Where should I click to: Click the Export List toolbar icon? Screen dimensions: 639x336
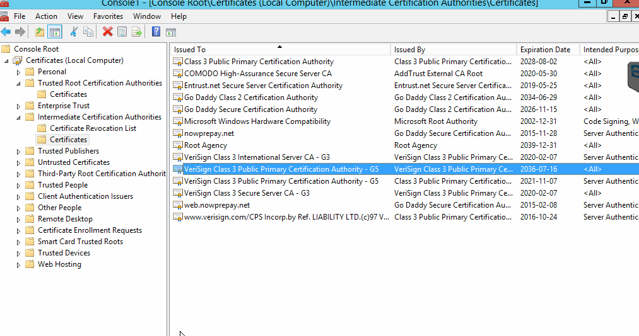pos(137,31)
